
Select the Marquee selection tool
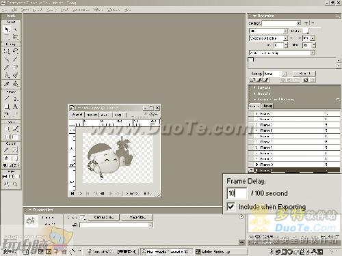[x=7, y=51]
